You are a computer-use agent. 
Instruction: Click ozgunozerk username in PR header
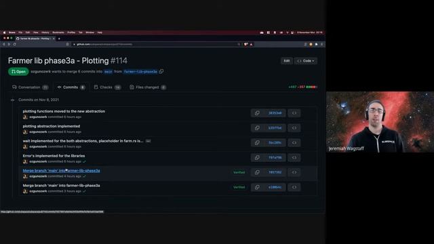(41, 71)
